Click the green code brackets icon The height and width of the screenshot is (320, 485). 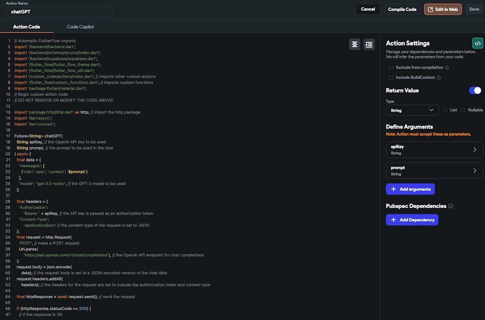(x=478, y=43)
